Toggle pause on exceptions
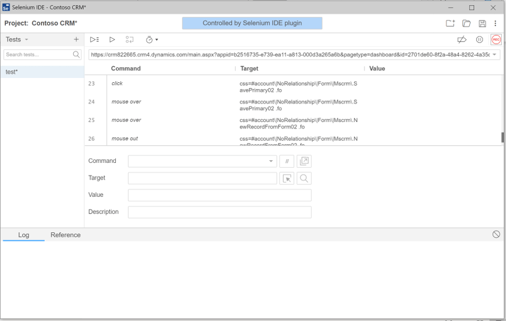 coord(480,40)
